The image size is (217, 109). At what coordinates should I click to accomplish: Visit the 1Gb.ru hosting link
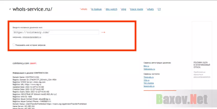147,80
